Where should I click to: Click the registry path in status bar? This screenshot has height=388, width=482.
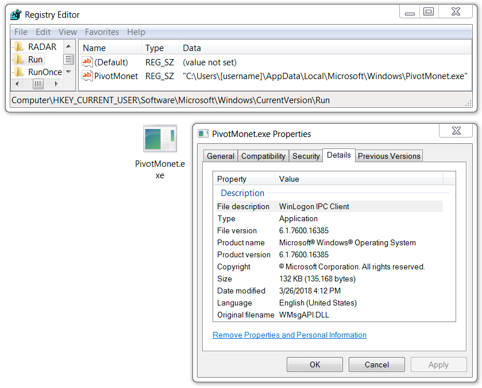[171, 100]
